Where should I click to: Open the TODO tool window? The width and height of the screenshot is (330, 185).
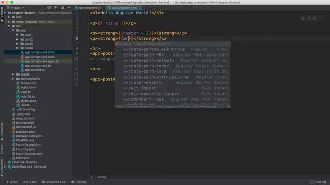pyautogui.click(x=30, y=182)
